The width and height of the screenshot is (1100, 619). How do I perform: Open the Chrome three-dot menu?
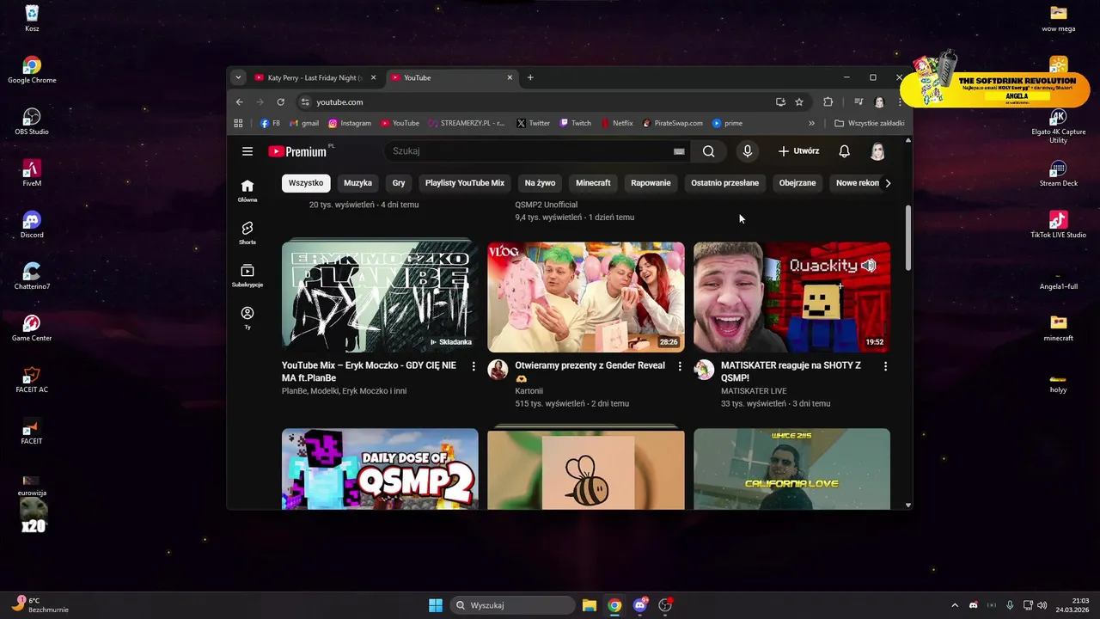coord(900,101)
